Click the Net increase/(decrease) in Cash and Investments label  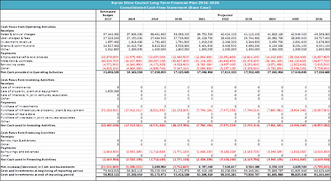click(37, 167)
